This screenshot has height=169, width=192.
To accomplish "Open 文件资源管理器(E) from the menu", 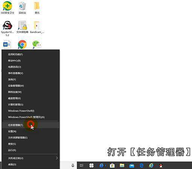I will tap(30, 138).
